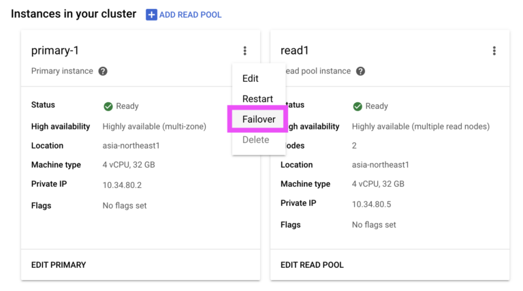
Task: Click read1 location asia-northeast1
Action: [x=380, y=164]
